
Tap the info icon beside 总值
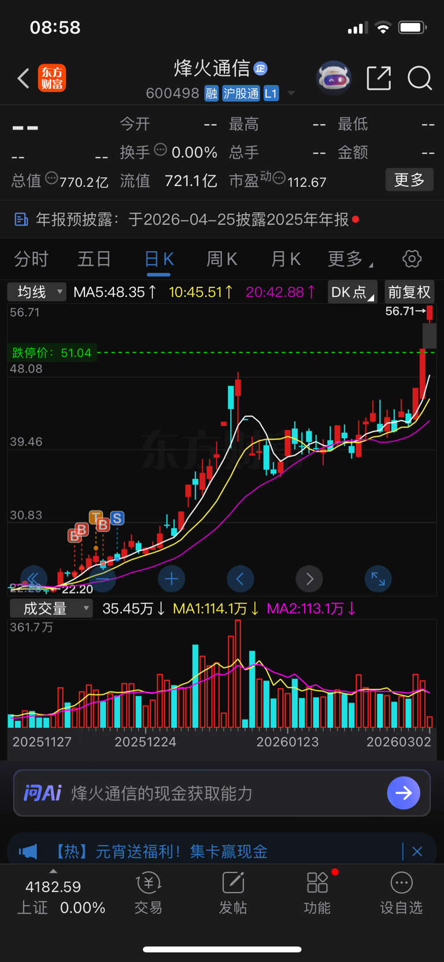(51, 178)
